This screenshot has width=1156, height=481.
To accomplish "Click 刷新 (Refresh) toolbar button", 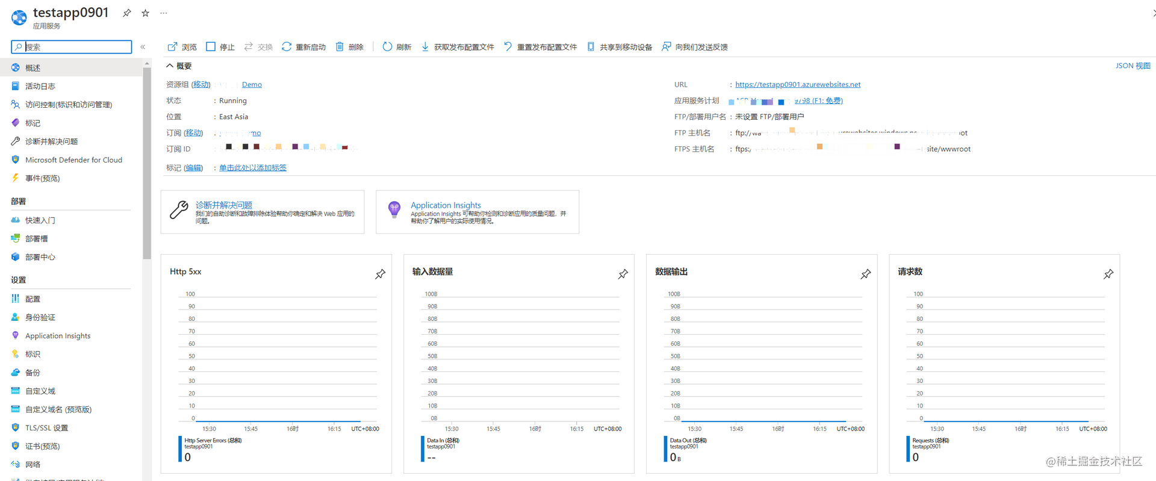I will 397,47.
